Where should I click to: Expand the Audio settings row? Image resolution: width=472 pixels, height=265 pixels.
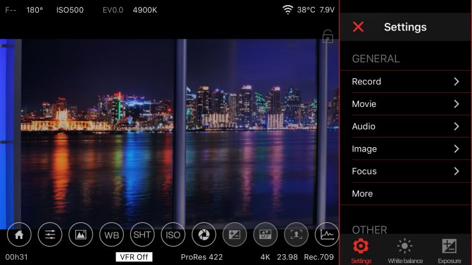pos(406,126)
